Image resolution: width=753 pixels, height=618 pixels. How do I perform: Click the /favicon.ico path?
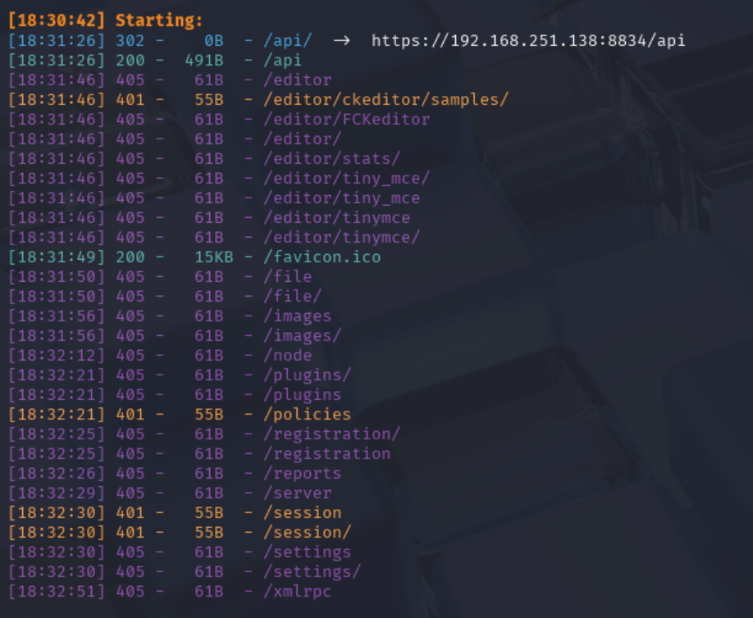[322, 257]
